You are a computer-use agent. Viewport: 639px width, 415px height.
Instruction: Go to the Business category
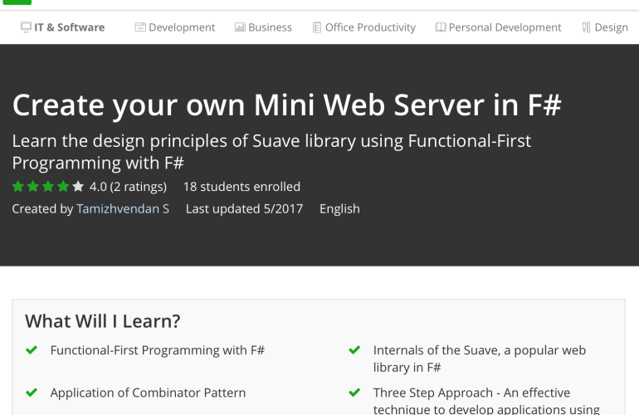[x=270, y=27]
